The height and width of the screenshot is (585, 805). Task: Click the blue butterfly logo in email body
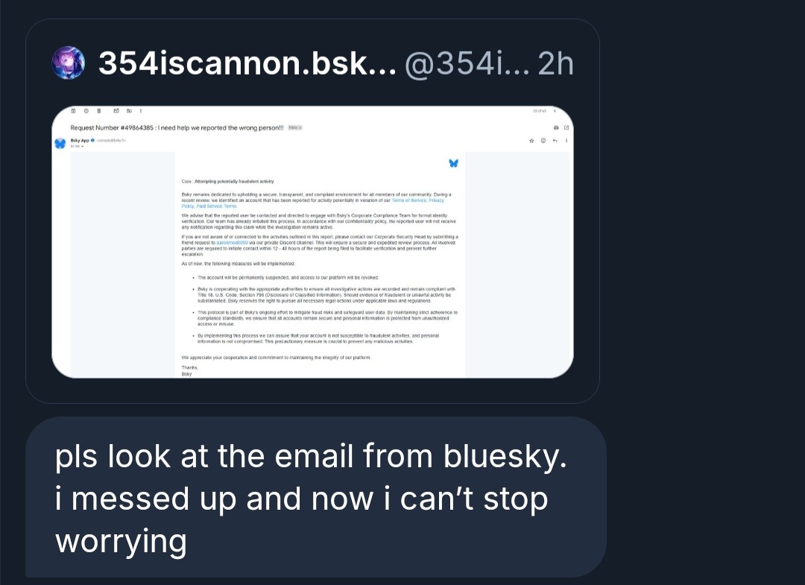point(453,162)
